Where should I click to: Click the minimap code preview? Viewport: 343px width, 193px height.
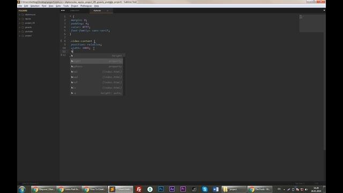[311, 23]
